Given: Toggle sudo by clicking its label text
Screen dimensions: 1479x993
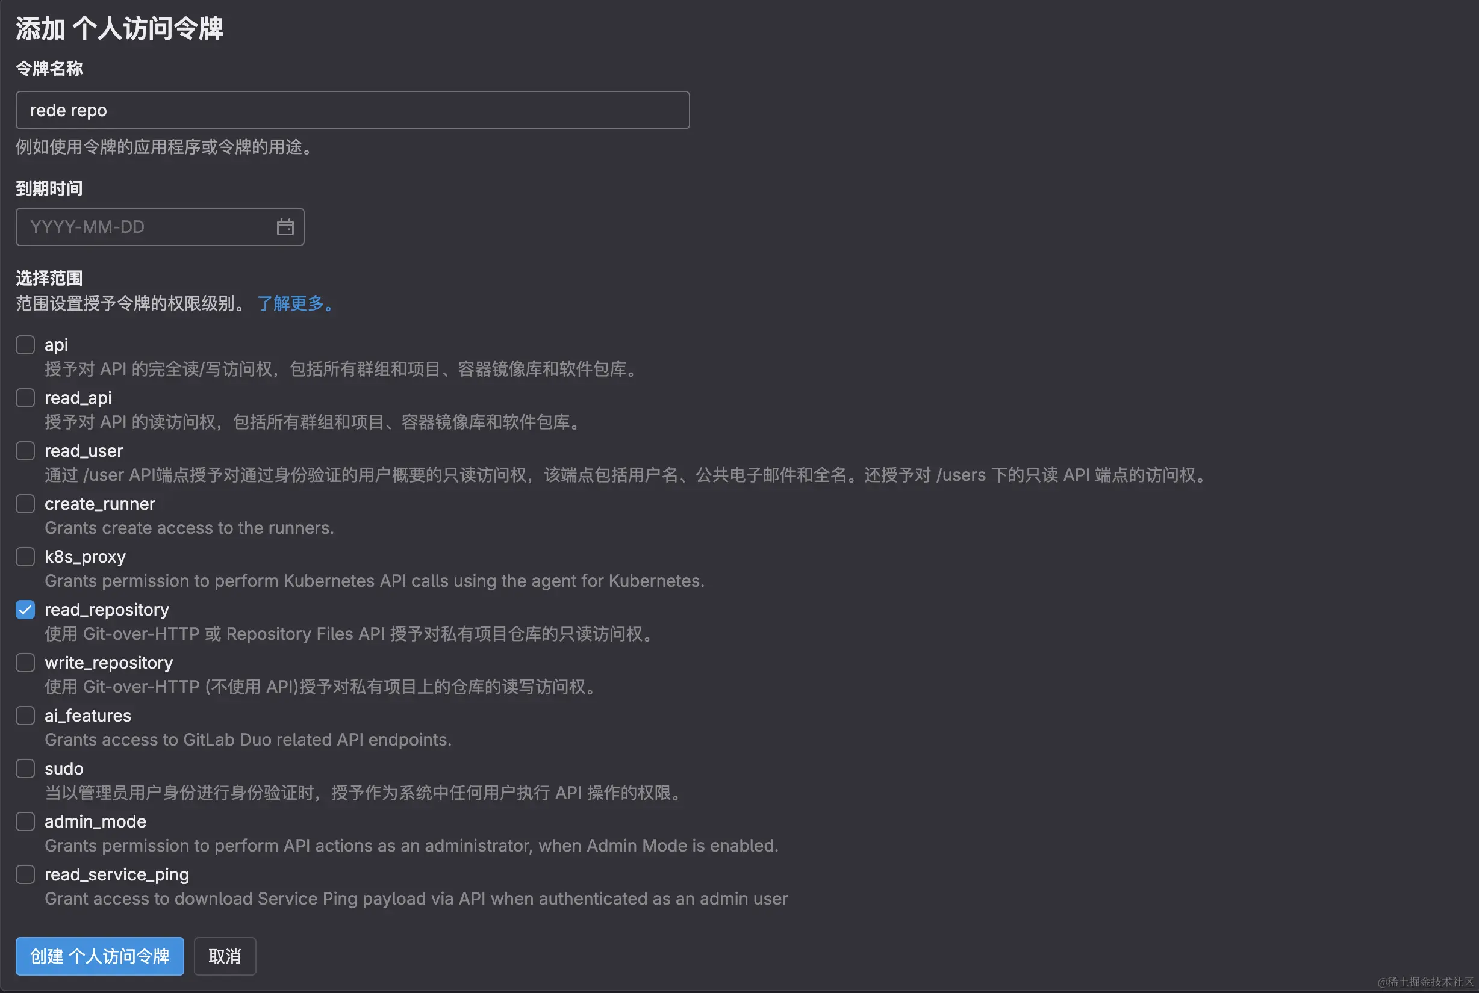Looking at the screenshot, I should point(63,768).
